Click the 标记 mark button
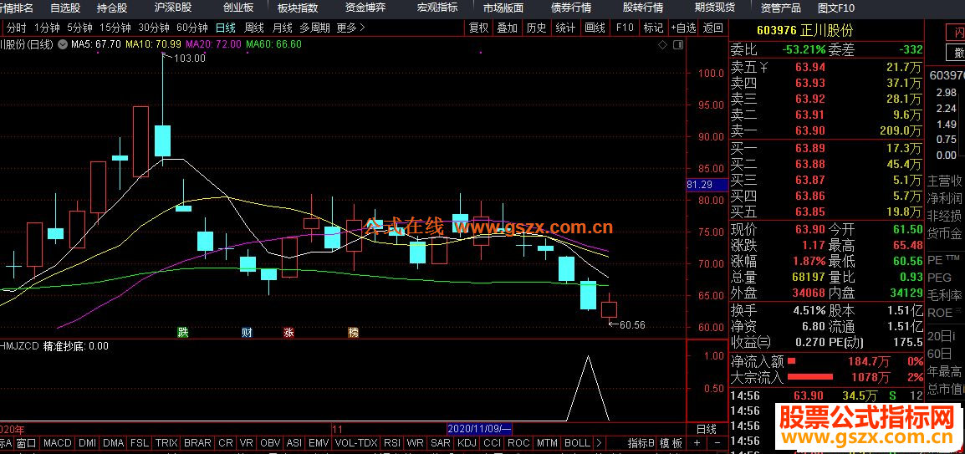 (653, 28)
